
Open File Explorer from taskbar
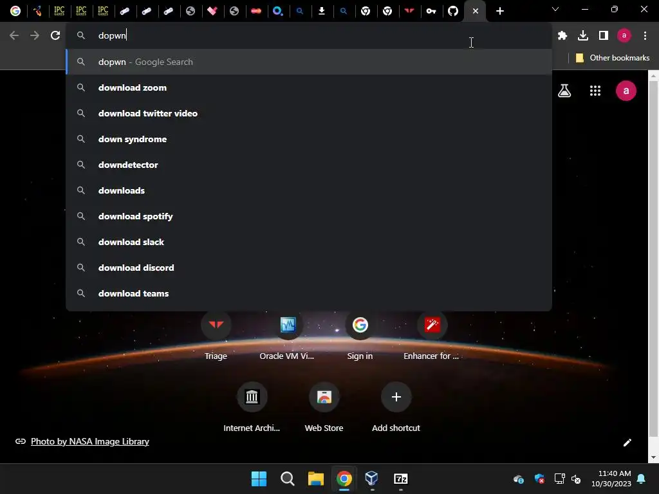point(315,479)
